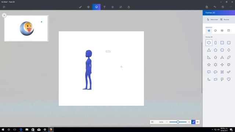Pick the four-point star shape
The image size is (235, 132).
[x=222, y=65]
